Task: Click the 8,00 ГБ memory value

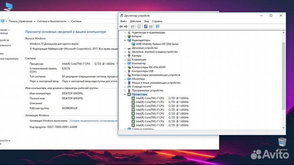Action: [x=66, y=69]
